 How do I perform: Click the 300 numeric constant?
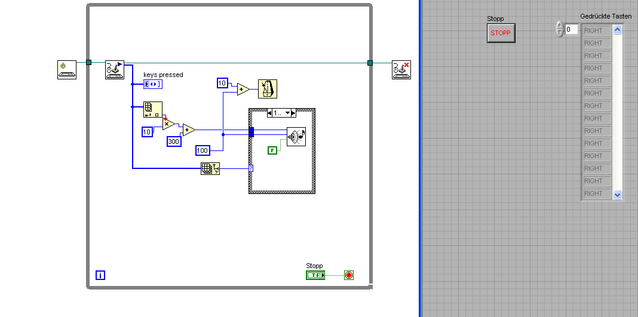tap(174, 141)
